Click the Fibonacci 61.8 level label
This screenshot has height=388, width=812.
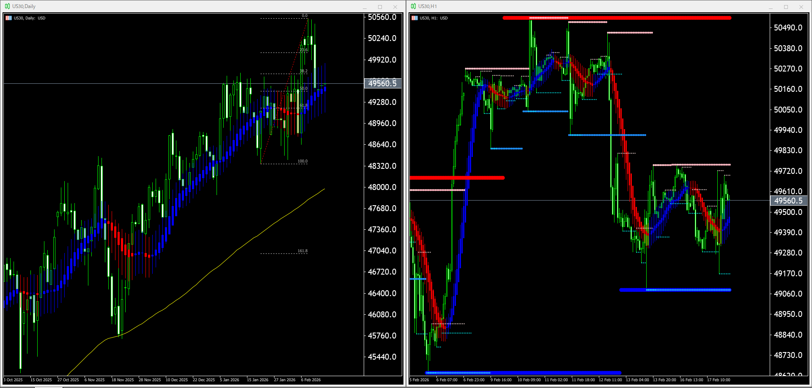[x=304, y=105]
